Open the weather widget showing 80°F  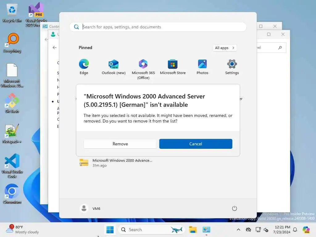(x=22, y=230)
